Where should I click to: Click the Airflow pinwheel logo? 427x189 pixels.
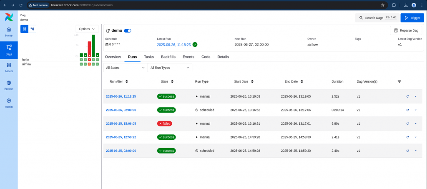point(9,17)
